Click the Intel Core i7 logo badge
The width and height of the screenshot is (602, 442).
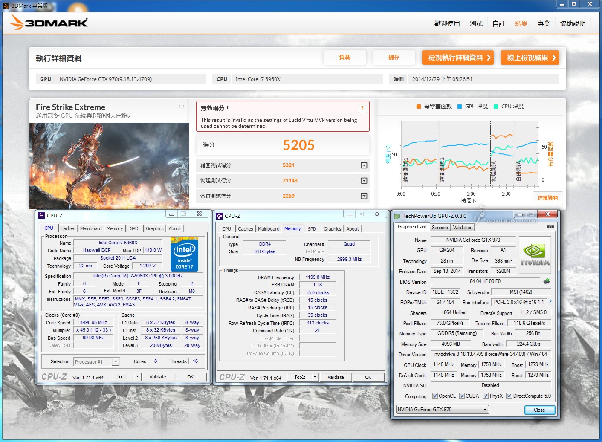point(184,254)
